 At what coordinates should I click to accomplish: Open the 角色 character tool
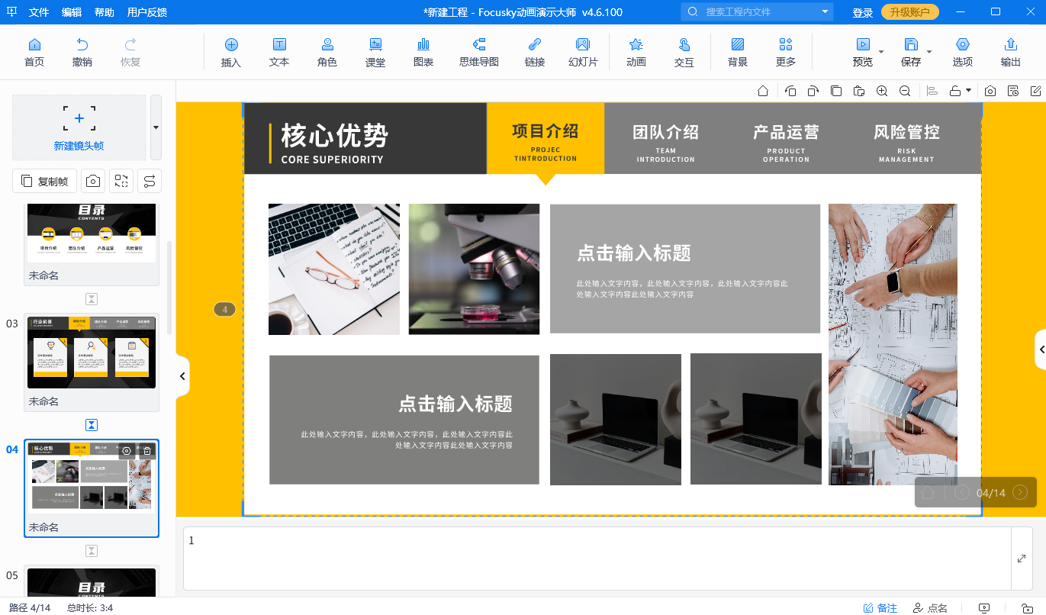coord(327,52)
